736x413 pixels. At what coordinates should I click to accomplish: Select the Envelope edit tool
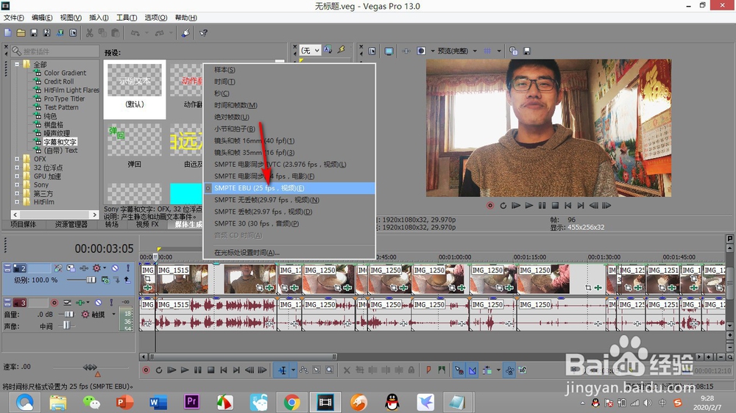point(304,370)
